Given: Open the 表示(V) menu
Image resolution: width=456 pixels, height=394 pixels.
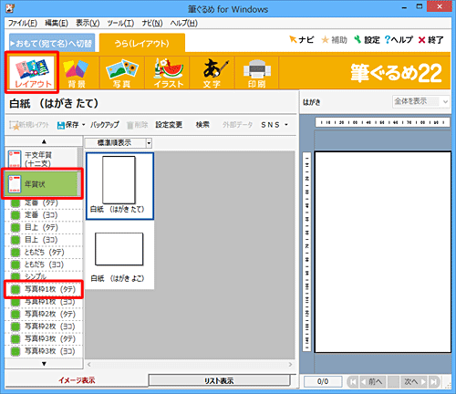Looking at the screenshot, I should pyautogui.click(x=88, y=23).
